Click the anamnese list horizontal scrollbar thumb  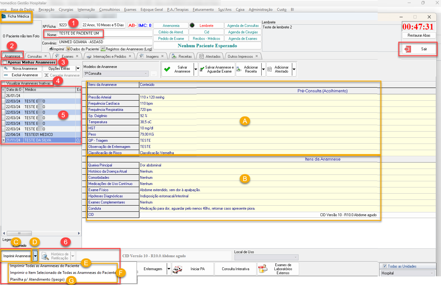(x=19, y=233)
